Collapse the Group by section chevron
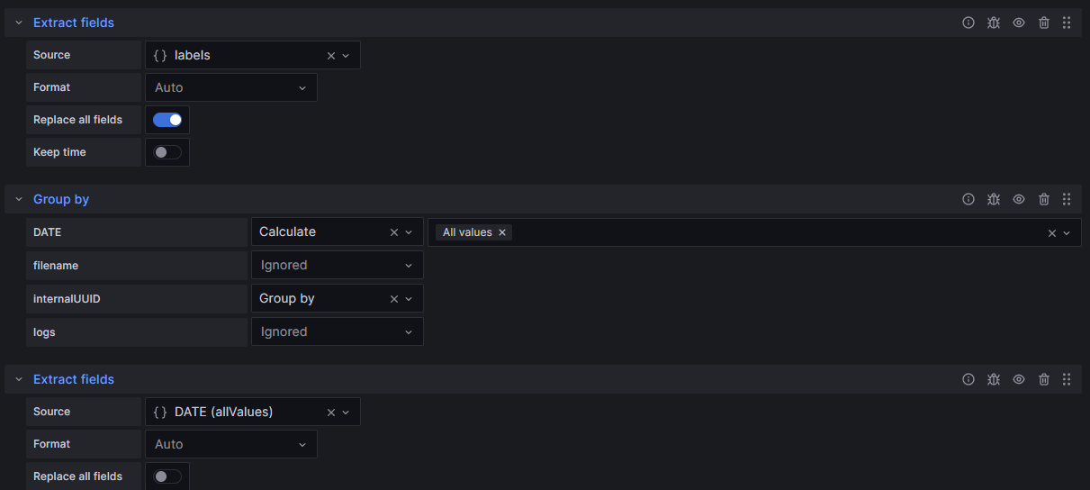The image size is (1090, 490). pyautogui.click(x=18, y=199)
